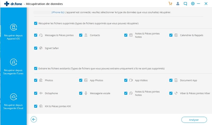The width and height of the screenshot is (212, 125).
Task: Select Récupérer depuis Sauvegarde iTunes
Action: [14, 67]
